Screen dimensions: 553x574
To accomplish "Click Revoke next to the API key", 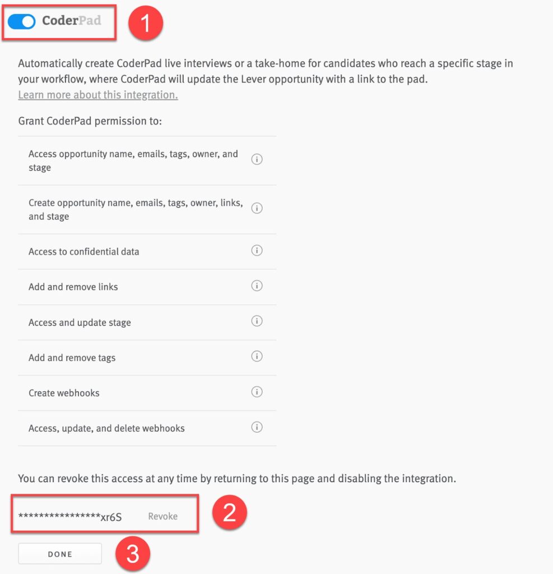I will [x=162, y=516].
